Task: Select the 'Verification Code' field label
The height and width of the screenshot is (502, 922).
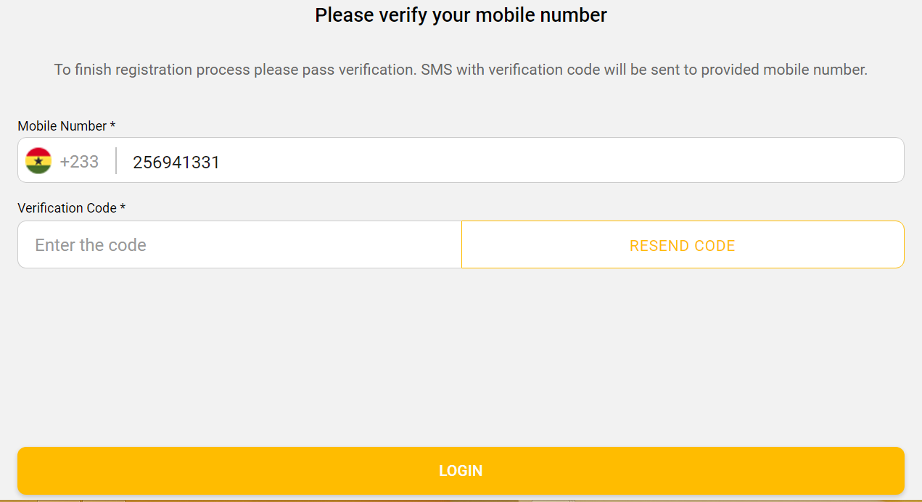Action: tap(67, 208)
